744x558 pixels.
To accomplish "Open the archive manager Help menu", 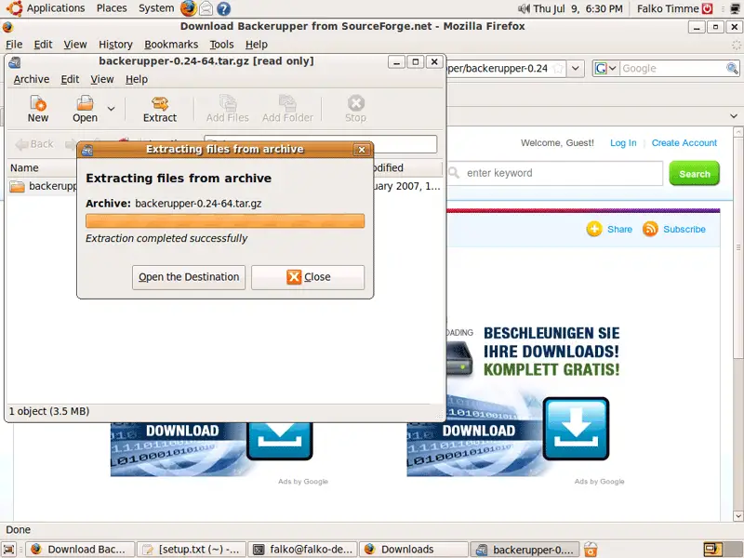I will point(137,79).
